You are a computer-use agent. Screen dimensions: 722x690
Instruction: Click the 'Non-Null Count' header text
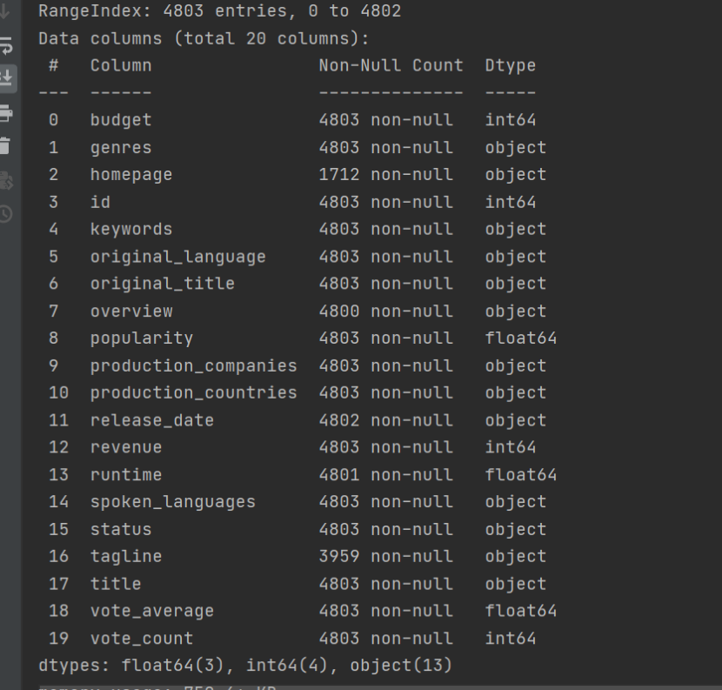(x=391, y=65)
